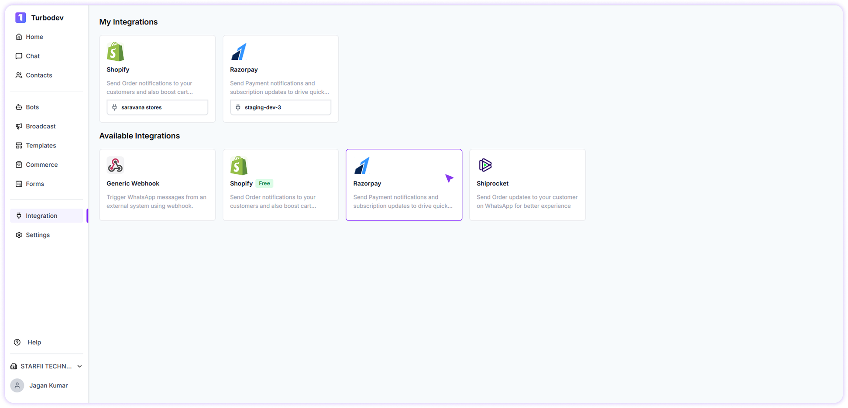Click the Templates icon
The width and height of the screenshot is (848, 408).
point(19,145)
